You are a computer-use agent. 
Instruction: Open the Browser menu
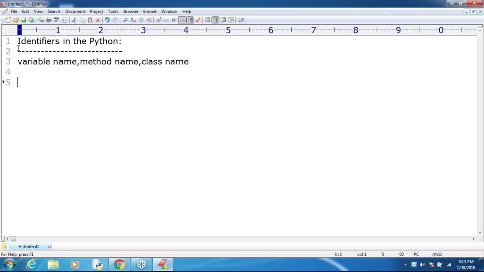tap(131, 12)
